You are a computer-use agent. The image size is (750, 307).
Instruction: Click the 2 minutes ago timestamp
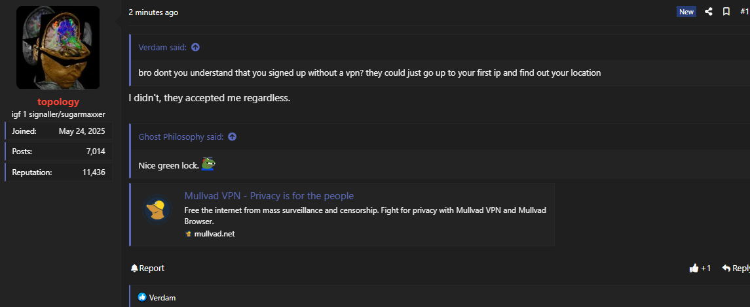coord(153,12)
